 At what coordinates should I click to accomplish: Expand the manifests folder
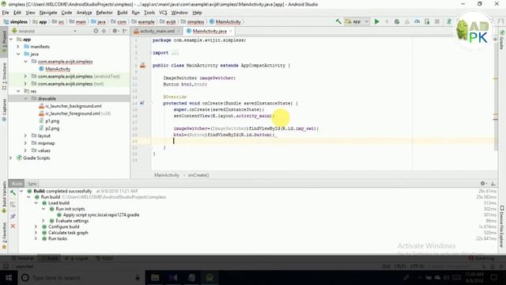pos(18,47)
